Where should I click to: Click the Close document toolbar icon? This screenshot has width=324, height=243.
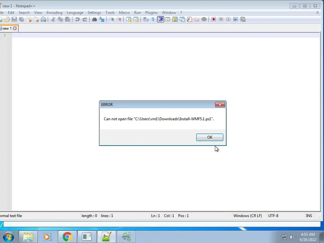coord(29,19)
